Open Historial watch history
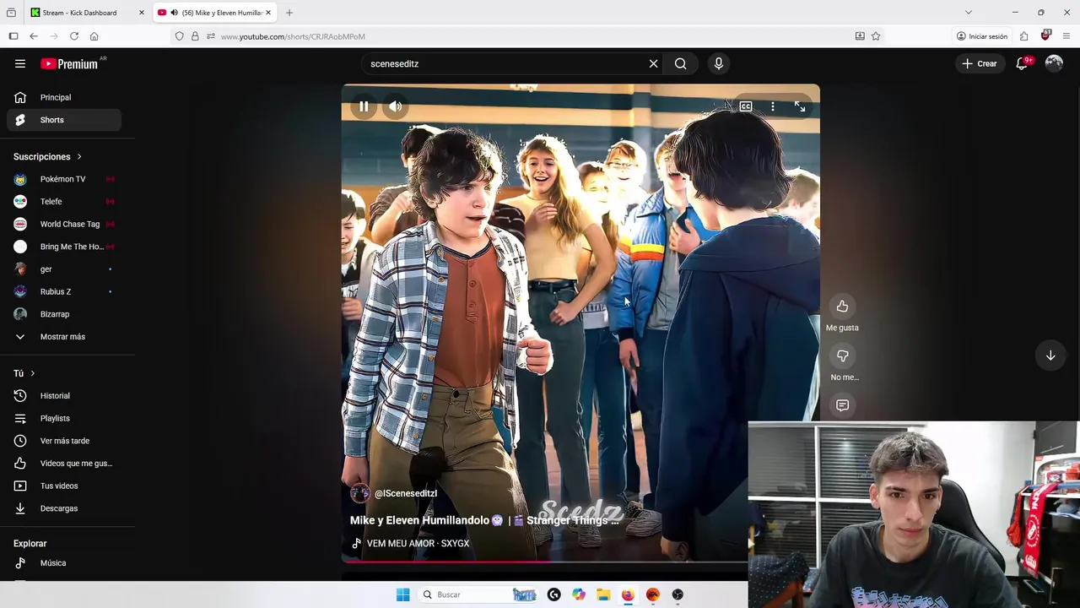Viewport: 1080px width, 608px height. 64,396
